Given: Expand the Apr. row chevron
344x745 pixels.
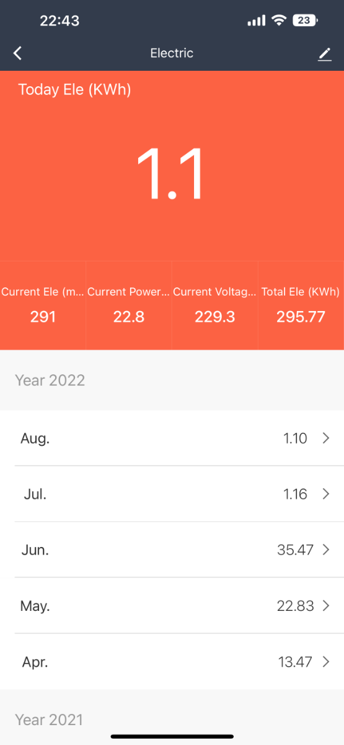Looking at the screenshot, I should tap(326, 662).
